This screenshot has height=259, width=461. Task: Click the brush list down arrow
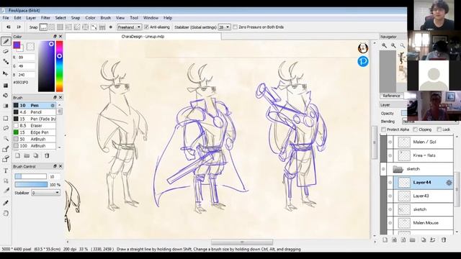[60, 147]
